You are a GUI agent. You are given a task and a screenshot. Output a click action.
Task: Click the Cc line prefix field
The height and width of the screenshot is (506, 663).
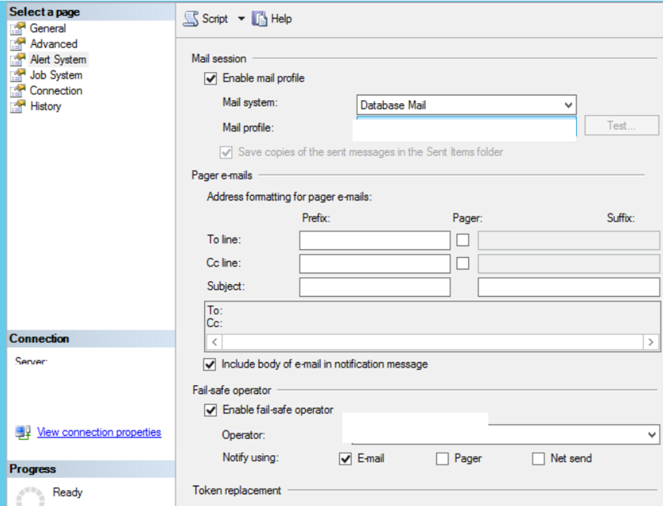point(374,264)
